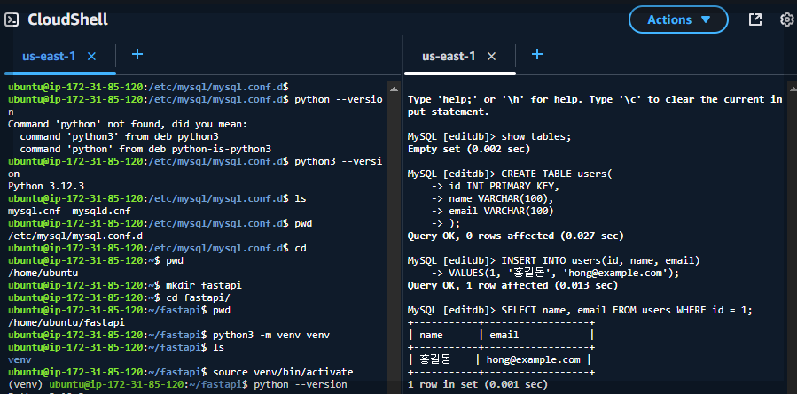Click the '홍길동' name table cell

(x=435, y=360)
